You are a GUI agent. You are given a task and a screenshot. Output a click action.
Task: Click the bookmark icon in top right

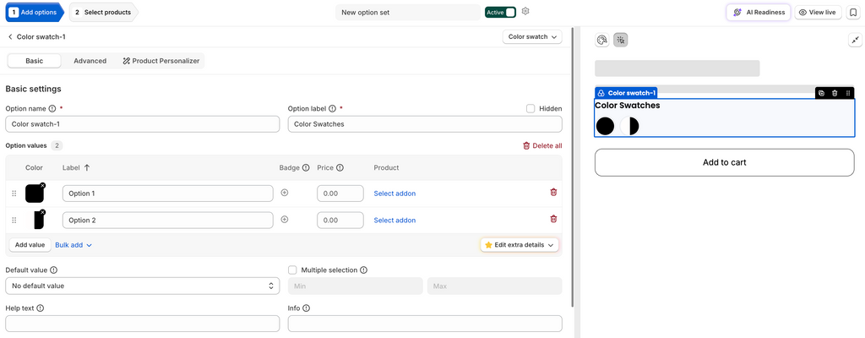tap(853, 12)
